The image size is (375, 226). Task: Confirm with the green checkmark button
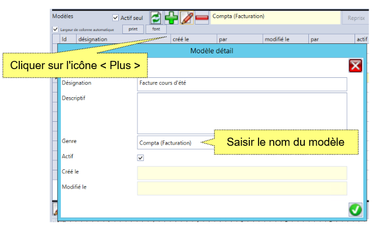[x=355, y=210]
